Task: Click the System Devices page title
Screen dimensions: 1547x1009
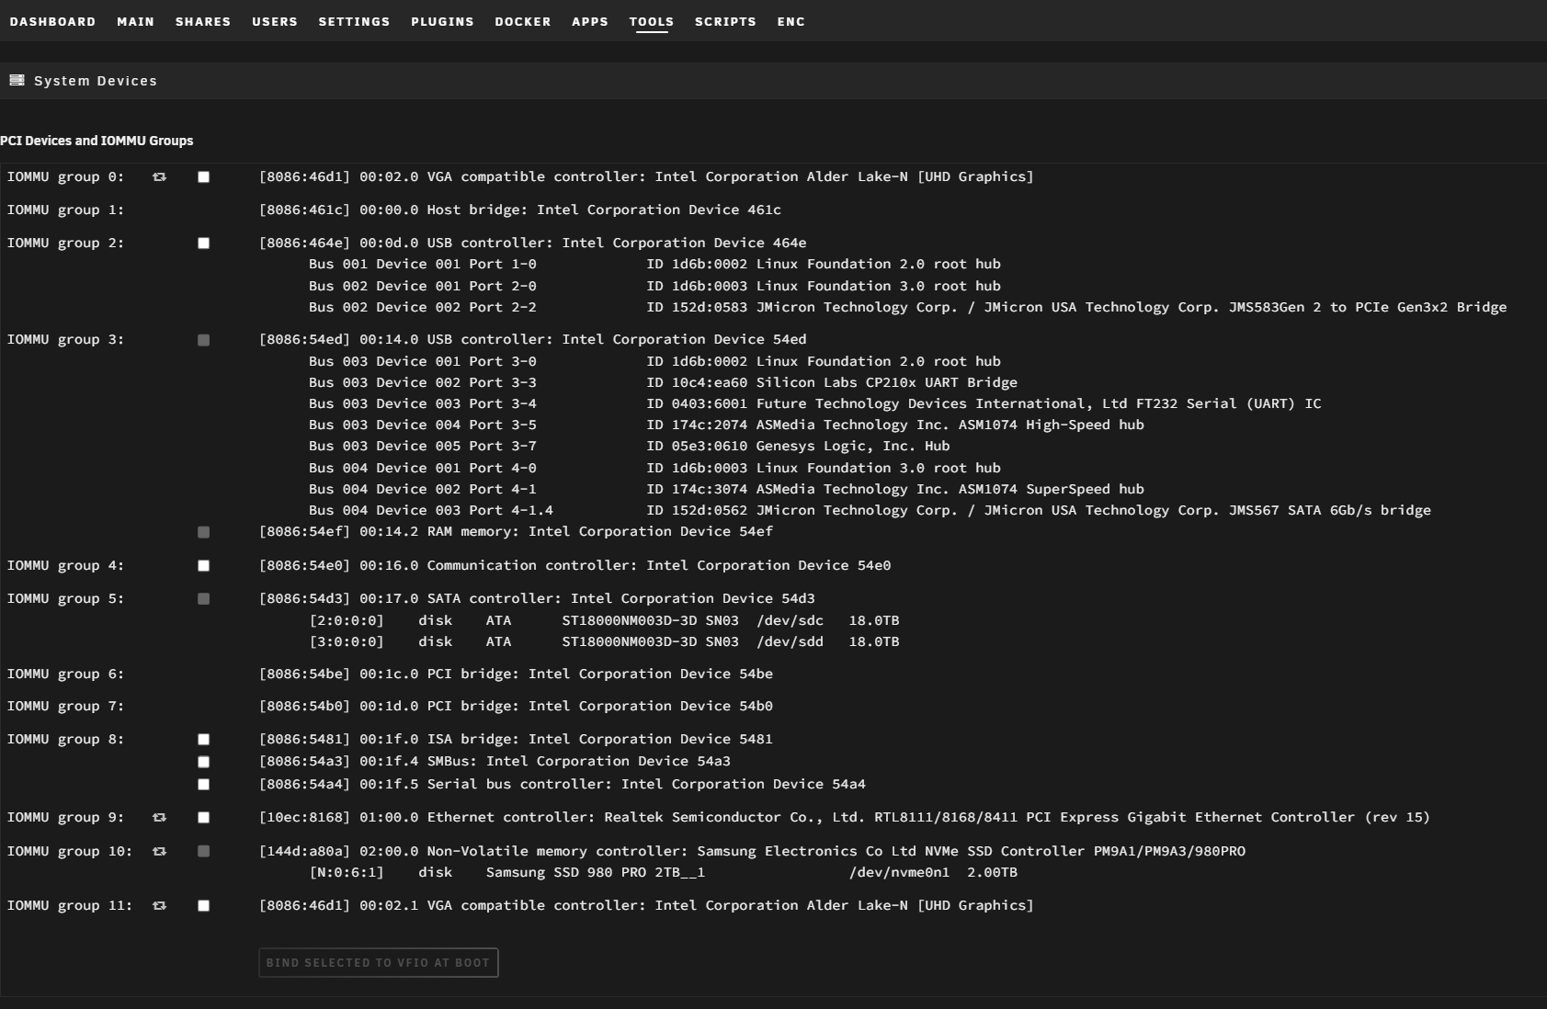Action: click(x=96, y=81)
